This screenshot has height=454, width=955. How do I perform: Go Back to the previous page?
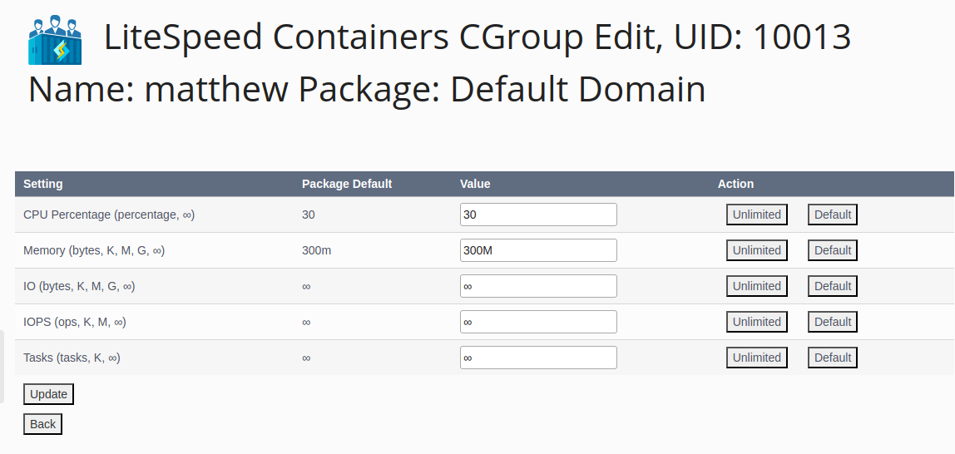(42, 424)
